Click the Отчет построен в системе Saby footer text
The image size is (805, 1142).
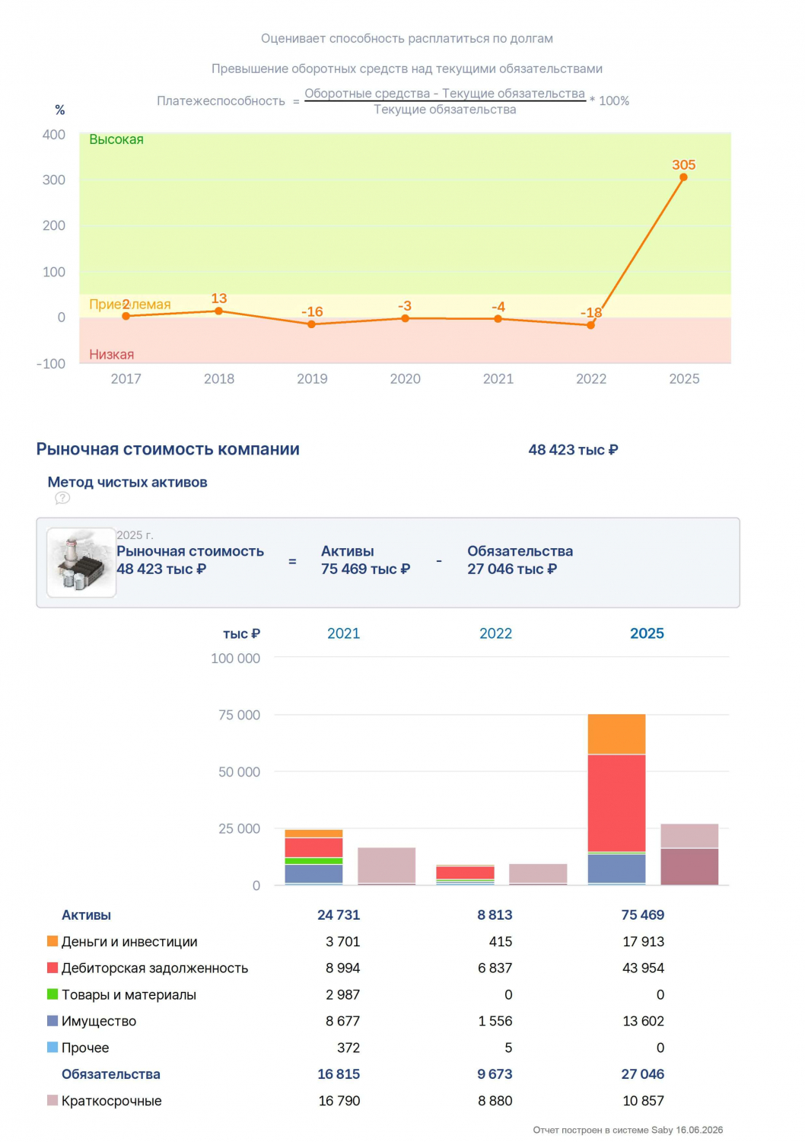[628, 1130]
